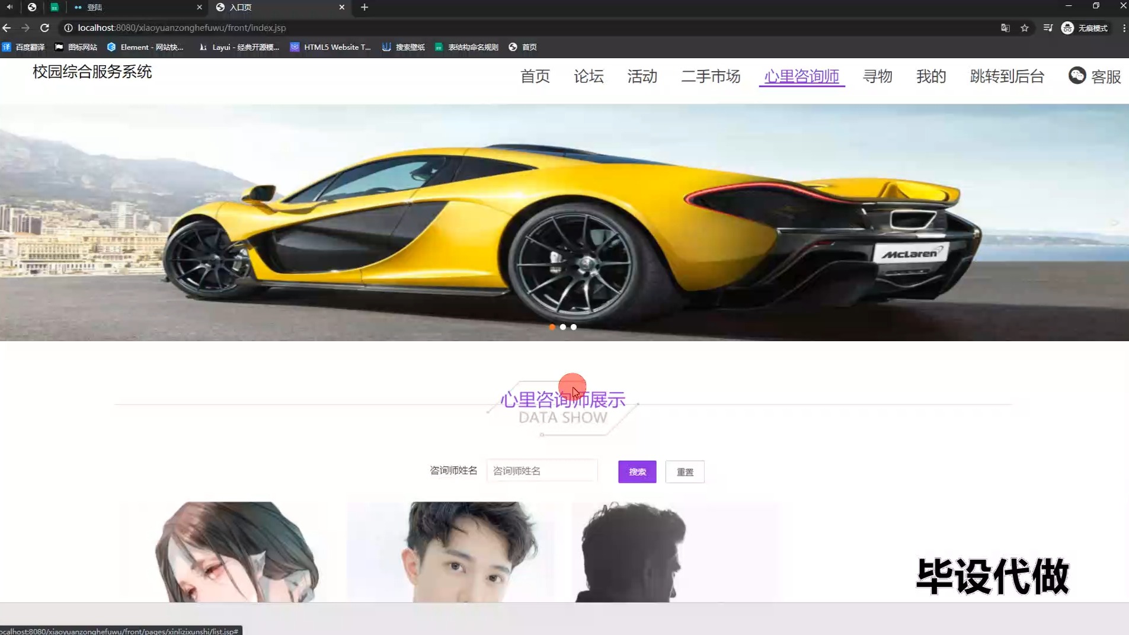
Task: Click the yellow McLaren banner image
Action: click(564, 223)
